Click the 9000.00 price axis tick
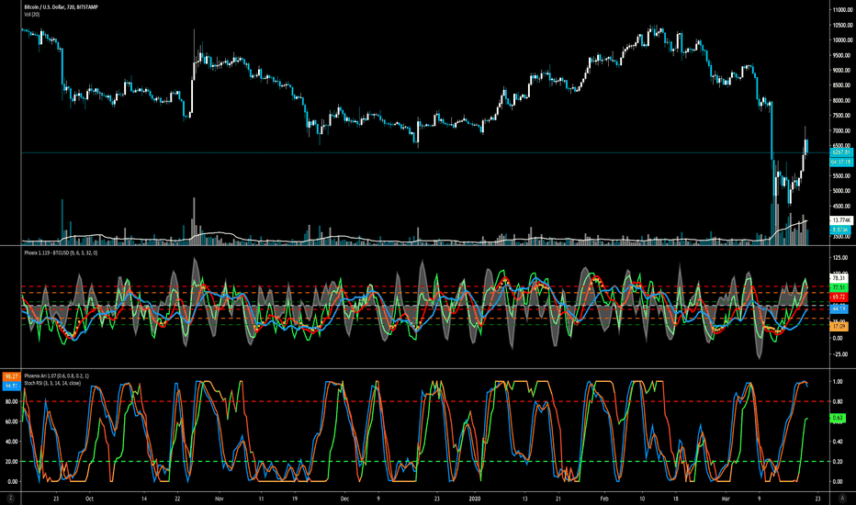Viewport: 856px width, 505px height. point(842,71)
